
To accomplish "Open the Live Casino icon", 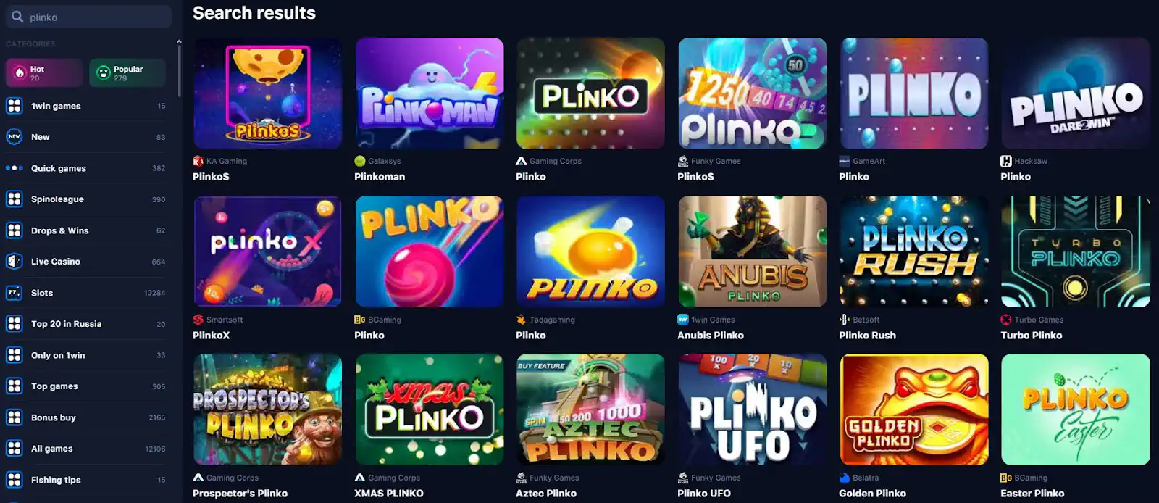I will pos(14,262).
